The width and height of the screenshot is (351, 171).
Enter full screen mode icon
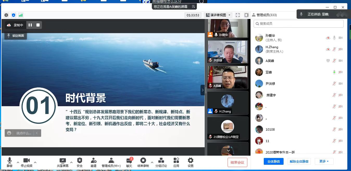tap(237, 15)
